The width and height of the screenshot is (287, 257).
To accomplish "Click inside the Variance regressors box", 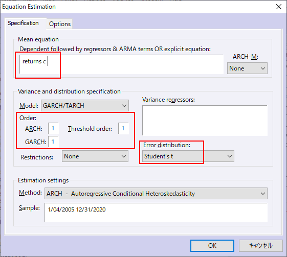I will (205, 121).
